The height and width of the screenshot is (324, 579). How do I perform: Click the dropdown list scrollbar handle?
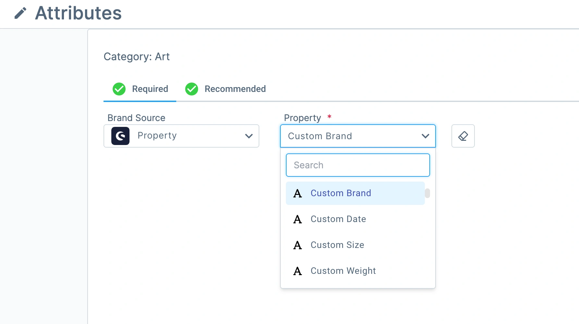[x=427, y=193]
